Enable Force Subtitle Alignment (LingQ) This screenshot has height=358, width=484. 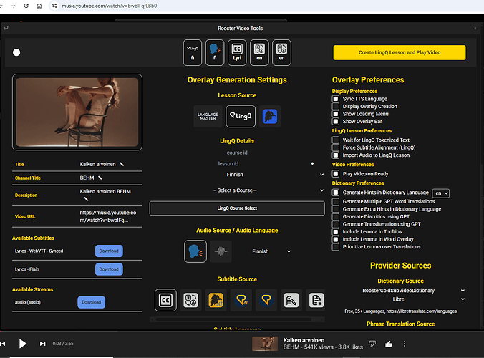pos(336,147)
